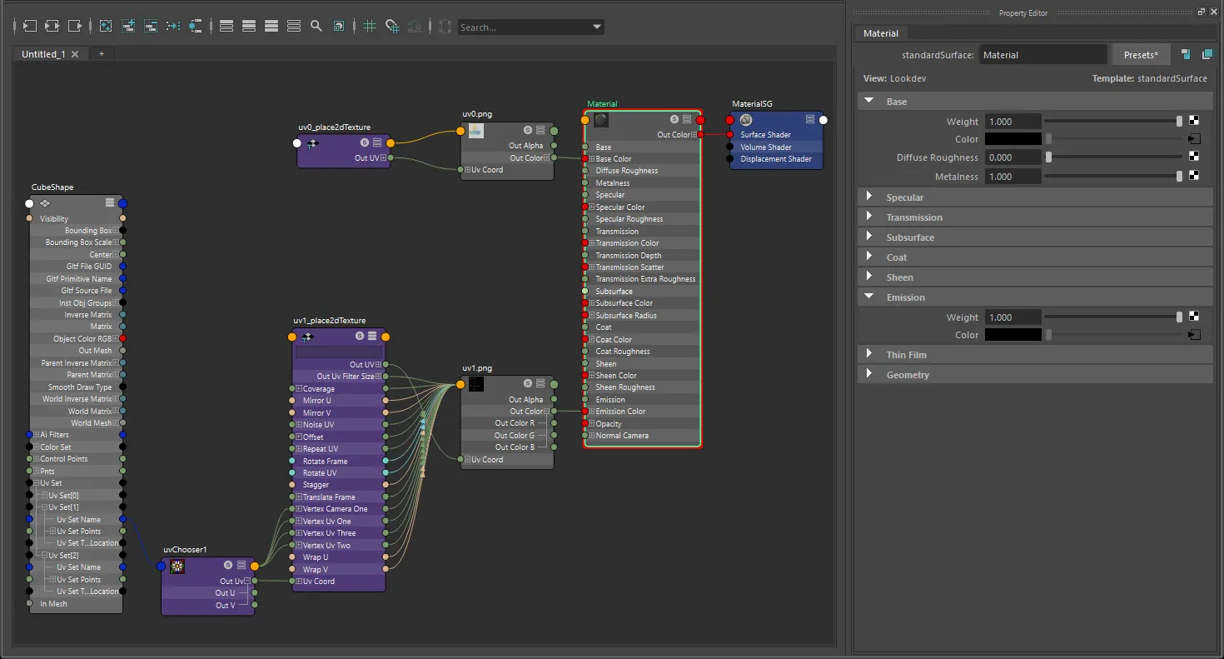Add a new graph tab with plus
Image resolution: width=1224 pixels, height=659 pixels.
(102, 53)
